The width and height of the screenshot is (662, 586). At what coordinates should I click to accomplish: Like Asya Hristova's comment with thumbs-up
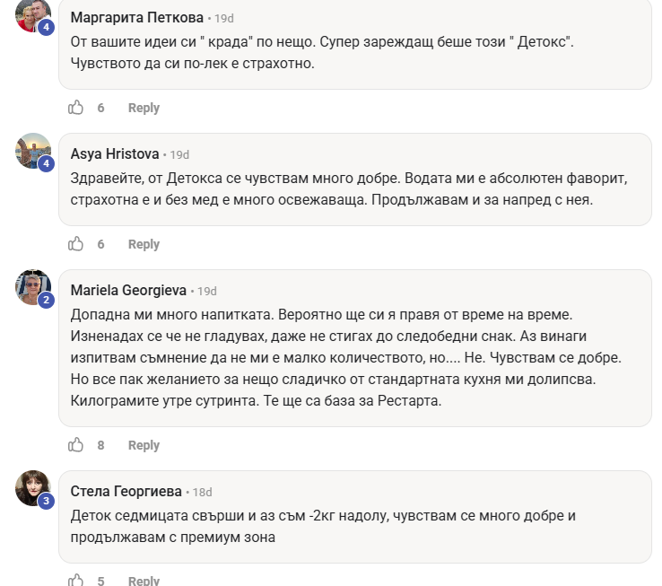coord(76,244)
